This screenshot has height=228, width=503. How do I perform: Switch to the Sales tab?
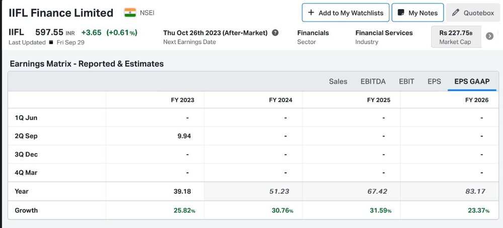click(338, 81)
